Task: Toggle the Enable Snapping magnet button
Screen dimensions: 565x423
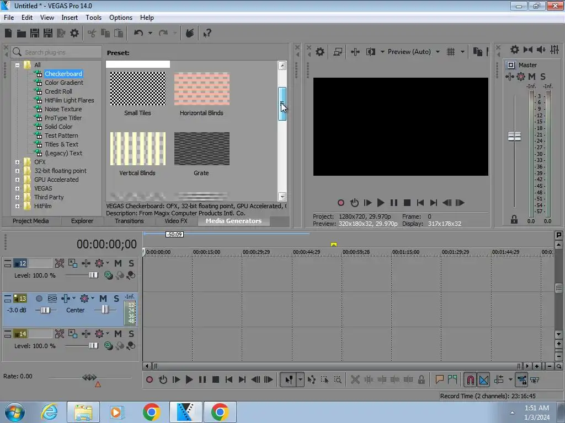Action: tap(470, 379)
